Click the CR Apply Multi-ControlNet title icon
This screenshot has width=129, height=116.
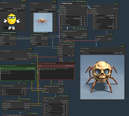pyautogui.click(x=5, y=101)
